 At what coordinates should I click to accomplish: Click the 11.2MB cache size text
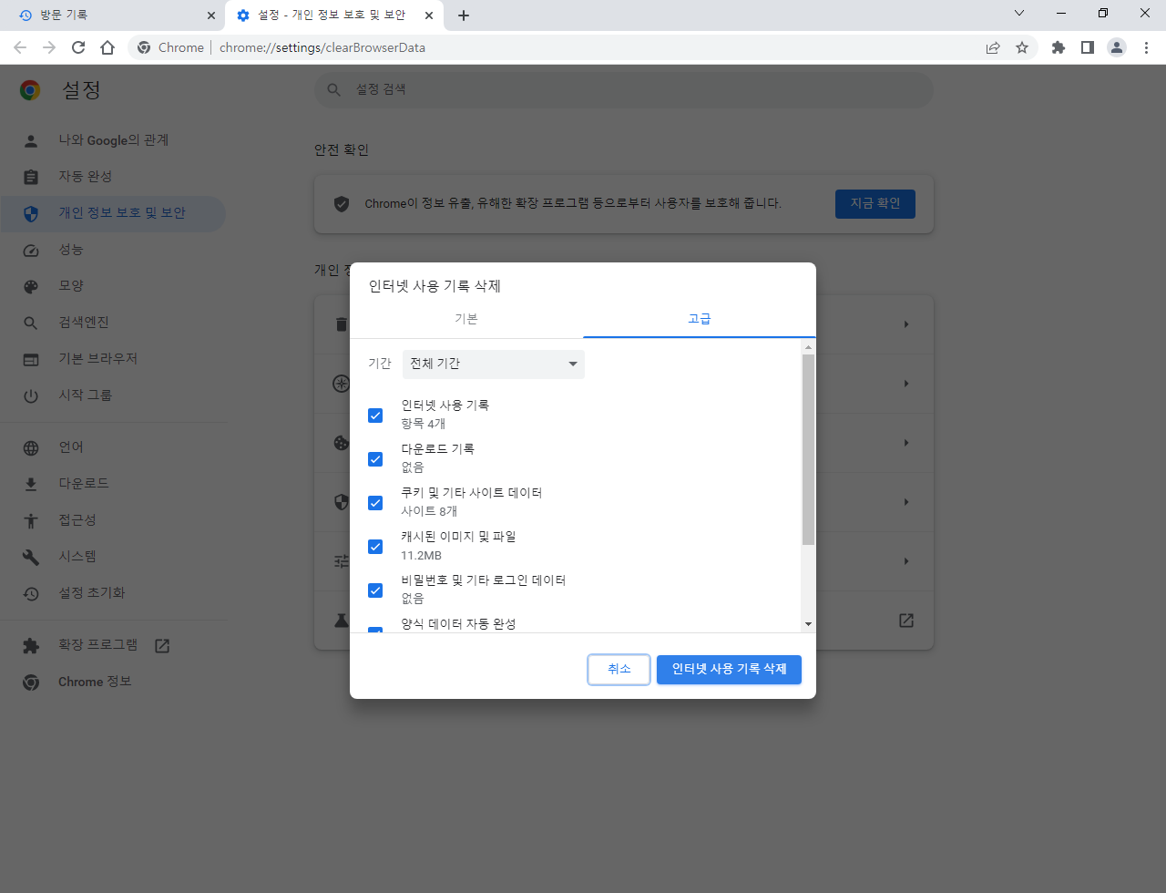tap(421, 555)
